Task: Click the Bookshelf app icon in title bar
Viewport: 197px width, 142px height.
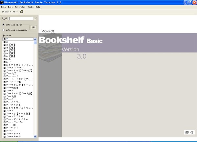Action: point(2,2)
